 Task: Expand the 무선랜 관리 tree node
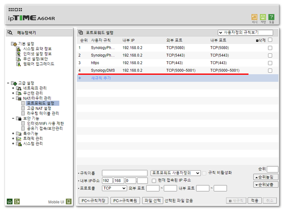tap(13, 93)
